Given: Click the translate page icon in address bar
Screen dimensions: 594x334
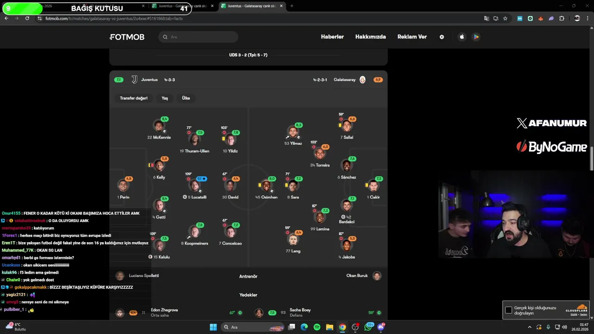Looking at the screenshot, I should 486,19.
